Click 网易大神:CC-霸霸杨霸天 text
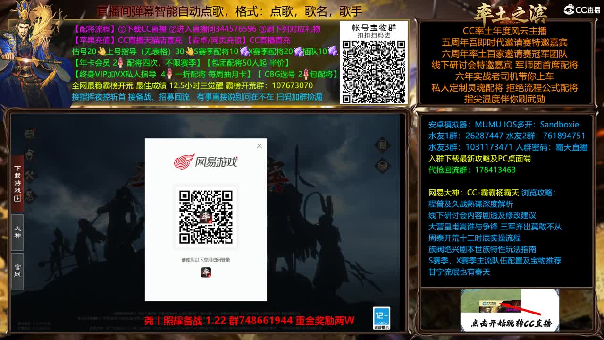Image resolution: width=604 pixels, height=340 pixels. point(474,193)
